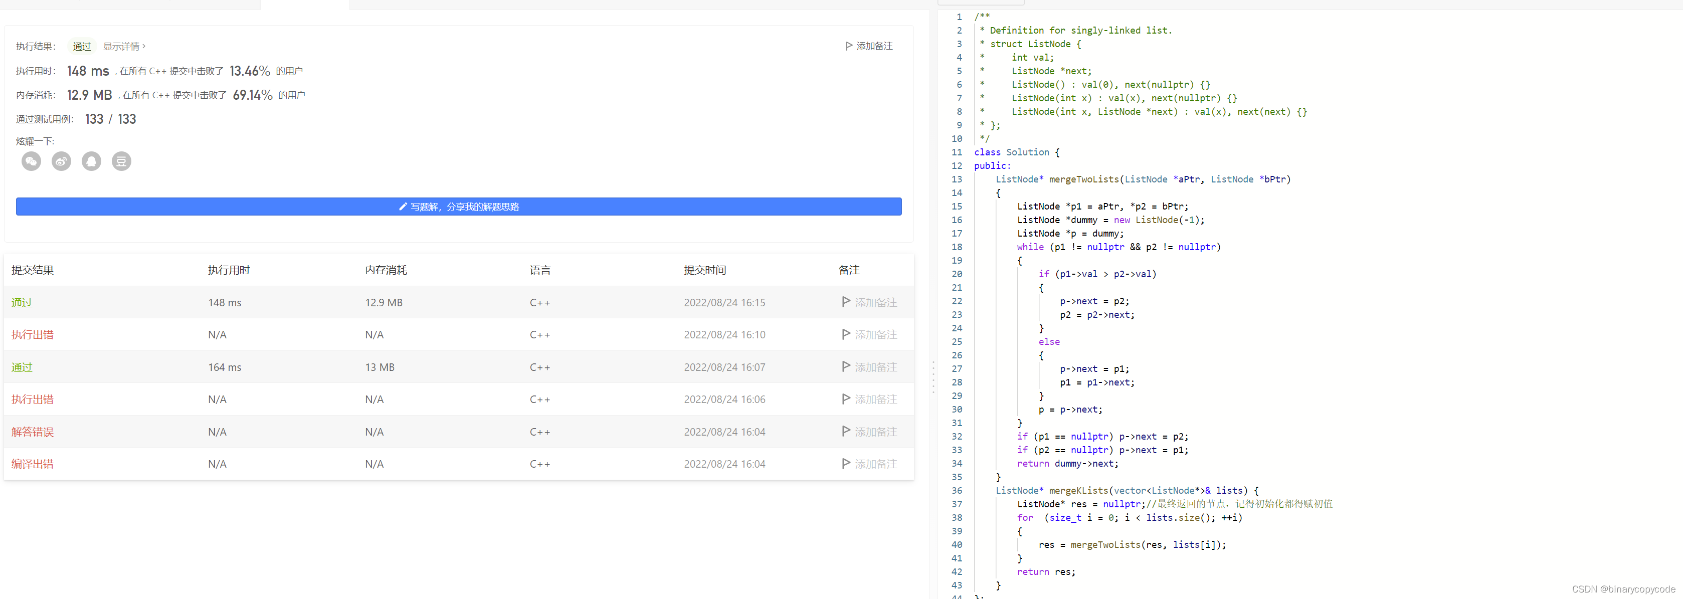Click the 13 MB memory cell
The width and height of the screenshot is (1683, 599).
pos(380,367)
